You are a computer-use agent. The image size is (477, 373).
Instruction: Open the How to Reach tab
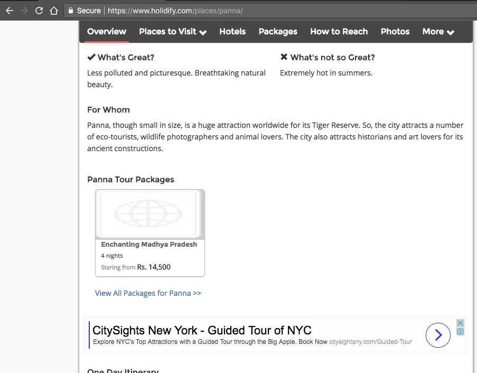[x=339, y=32]
